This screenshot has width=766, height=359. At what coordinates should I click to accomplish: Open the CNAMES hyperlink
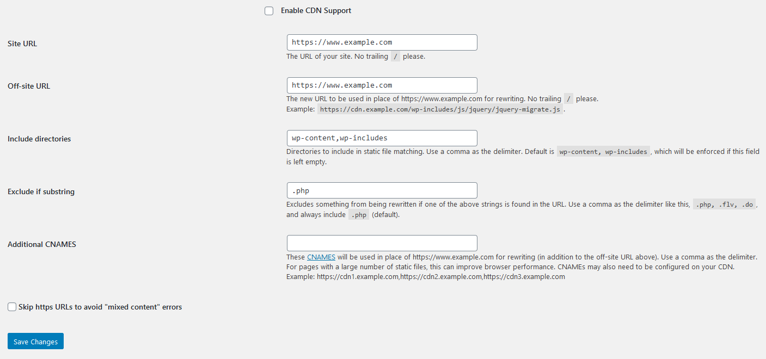tap(321, 257)
